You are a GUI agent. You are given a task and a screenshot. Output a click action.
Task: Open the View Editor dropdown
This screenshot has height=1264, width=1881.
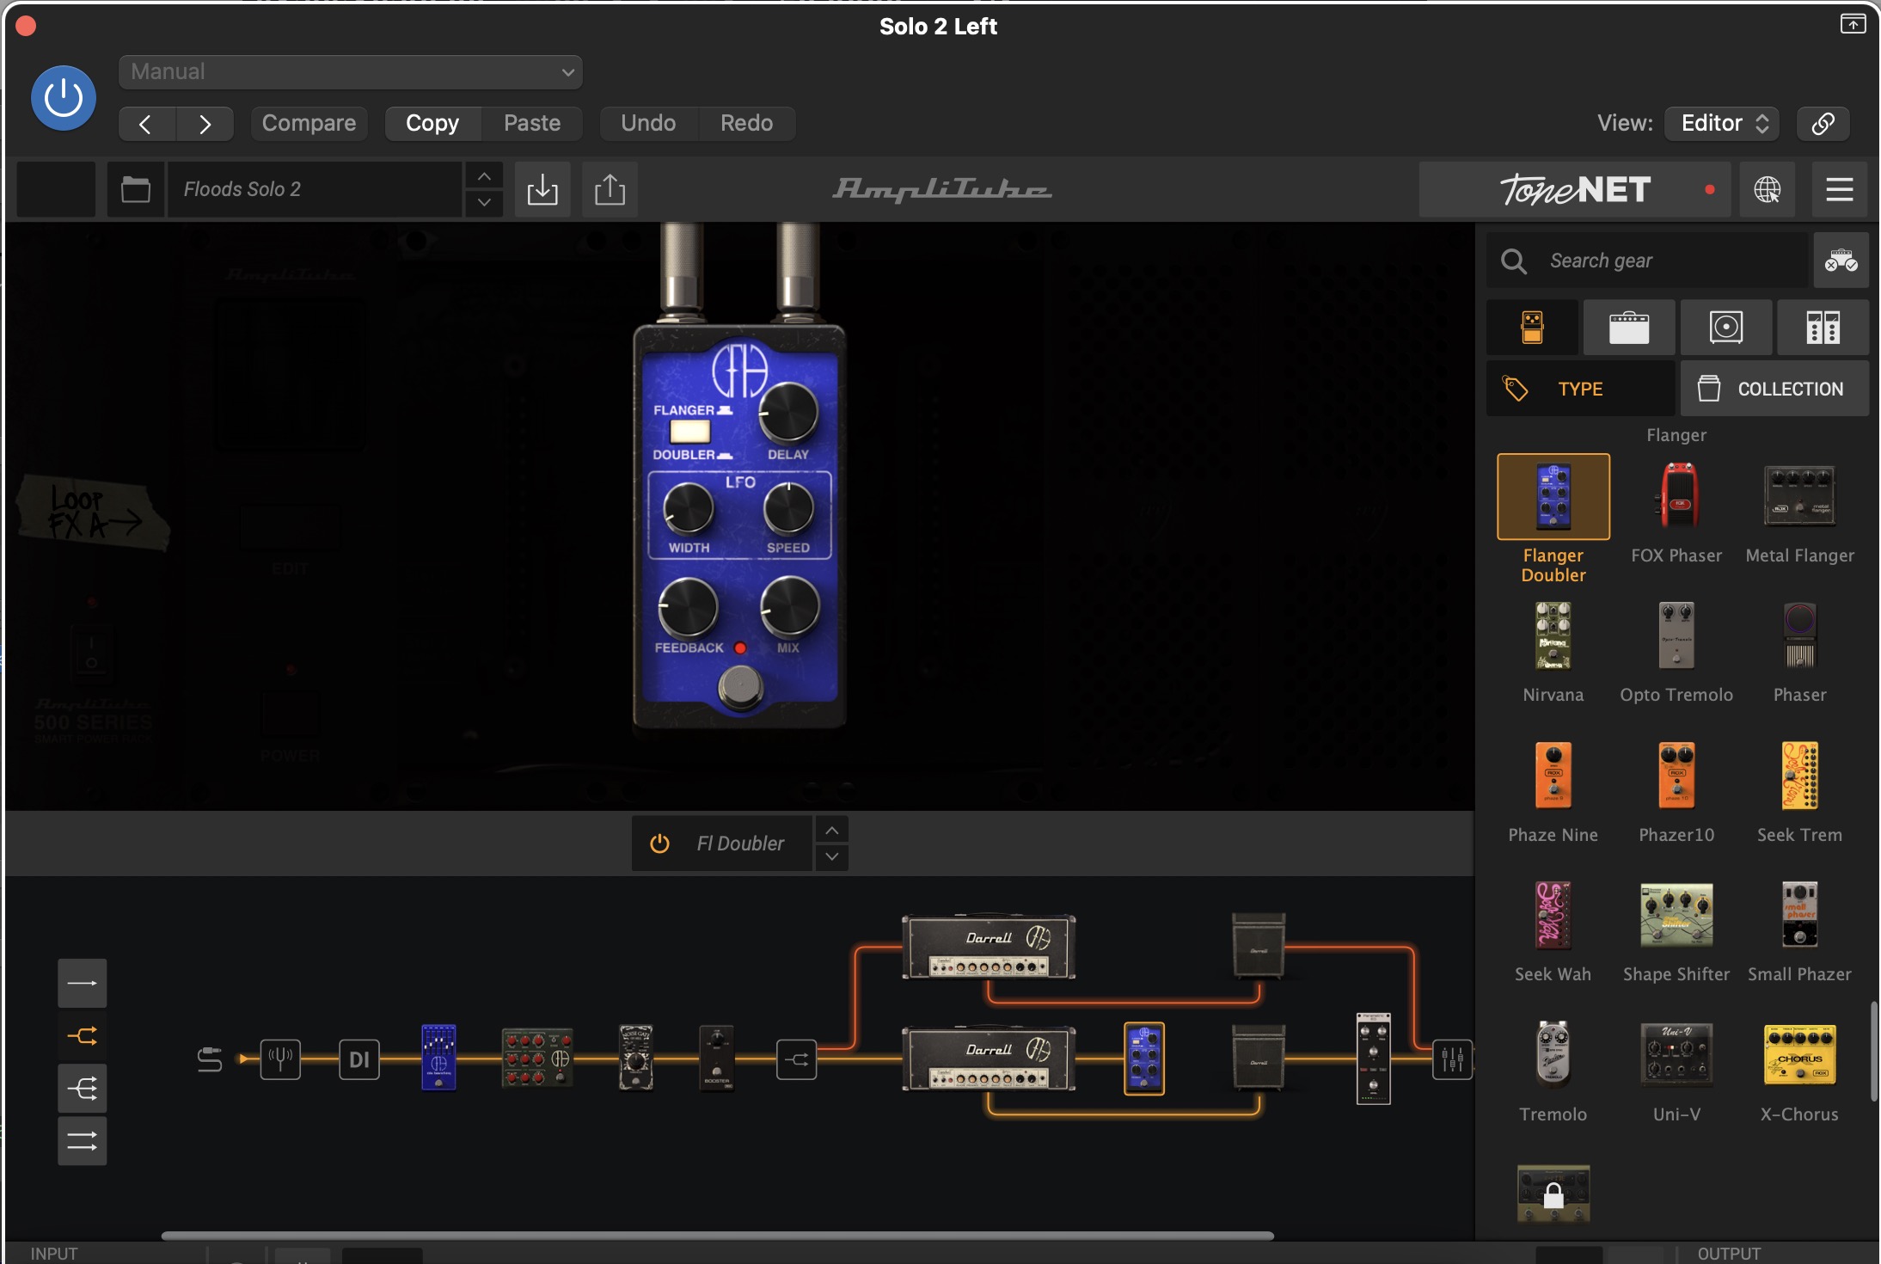tap(1722, 123)
